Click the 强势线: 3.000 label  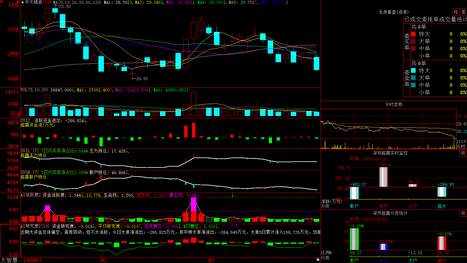coord(151,195)
